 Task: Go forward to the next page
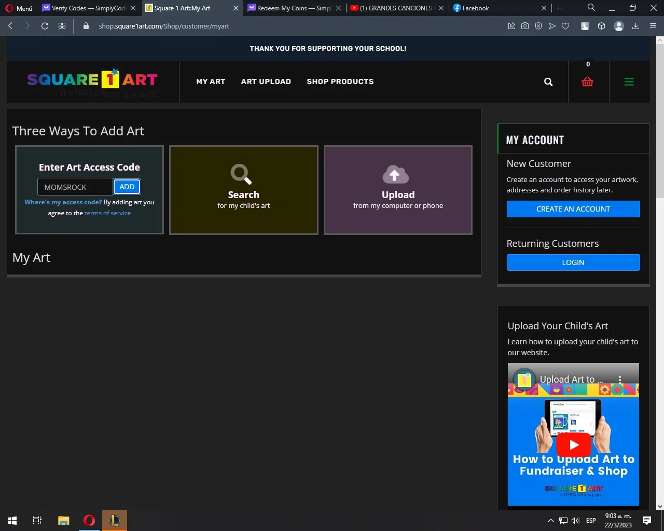pos(27,26)
